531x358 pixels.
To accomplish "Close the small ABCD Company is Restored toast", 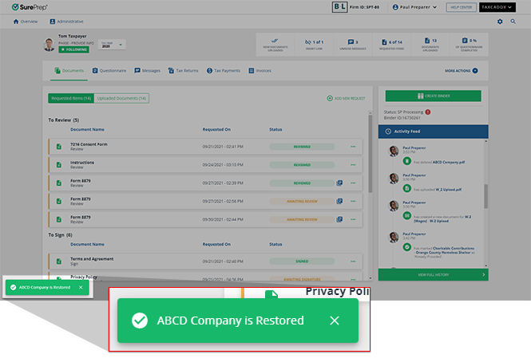I will 81,287.
